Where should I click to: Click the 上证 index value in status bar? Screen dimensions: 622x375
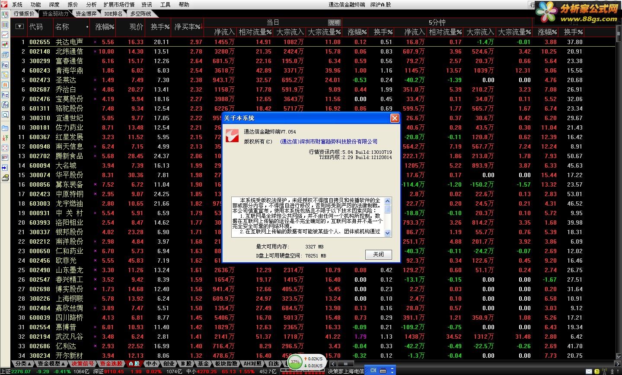tap(20, 371)
